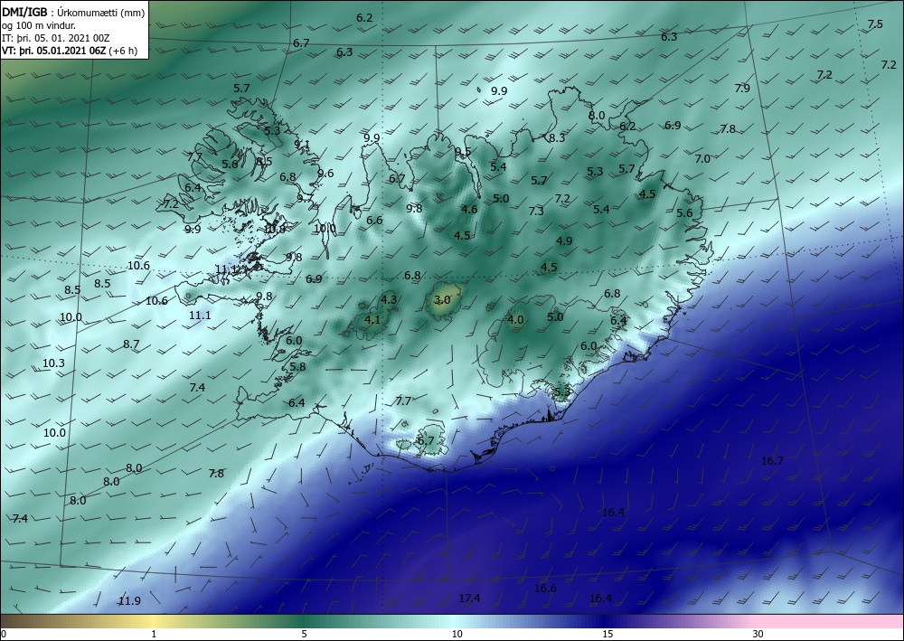
Task: Click the 7.9 value on the map
Action: 742,89
